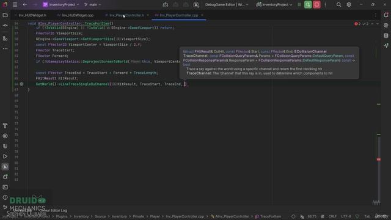391x220 pixels.
Task: Click the gutter context action icon on the LineTraceSingleByChannel line
Action: [22, 84]
